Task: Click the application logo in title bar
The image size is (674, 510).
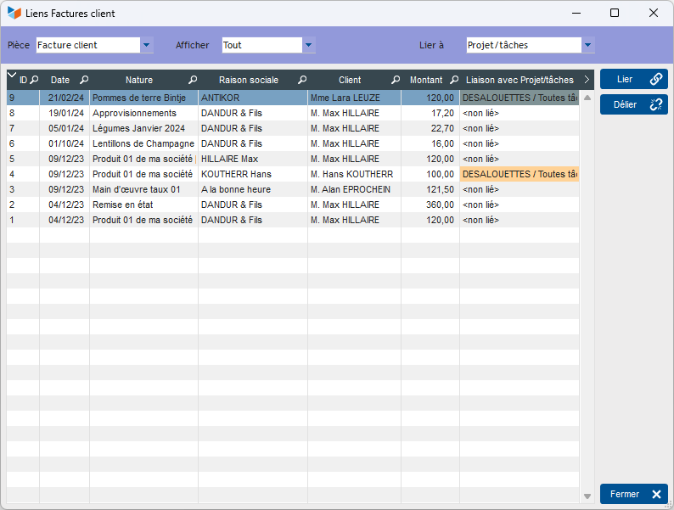Action: pos(14,14)
